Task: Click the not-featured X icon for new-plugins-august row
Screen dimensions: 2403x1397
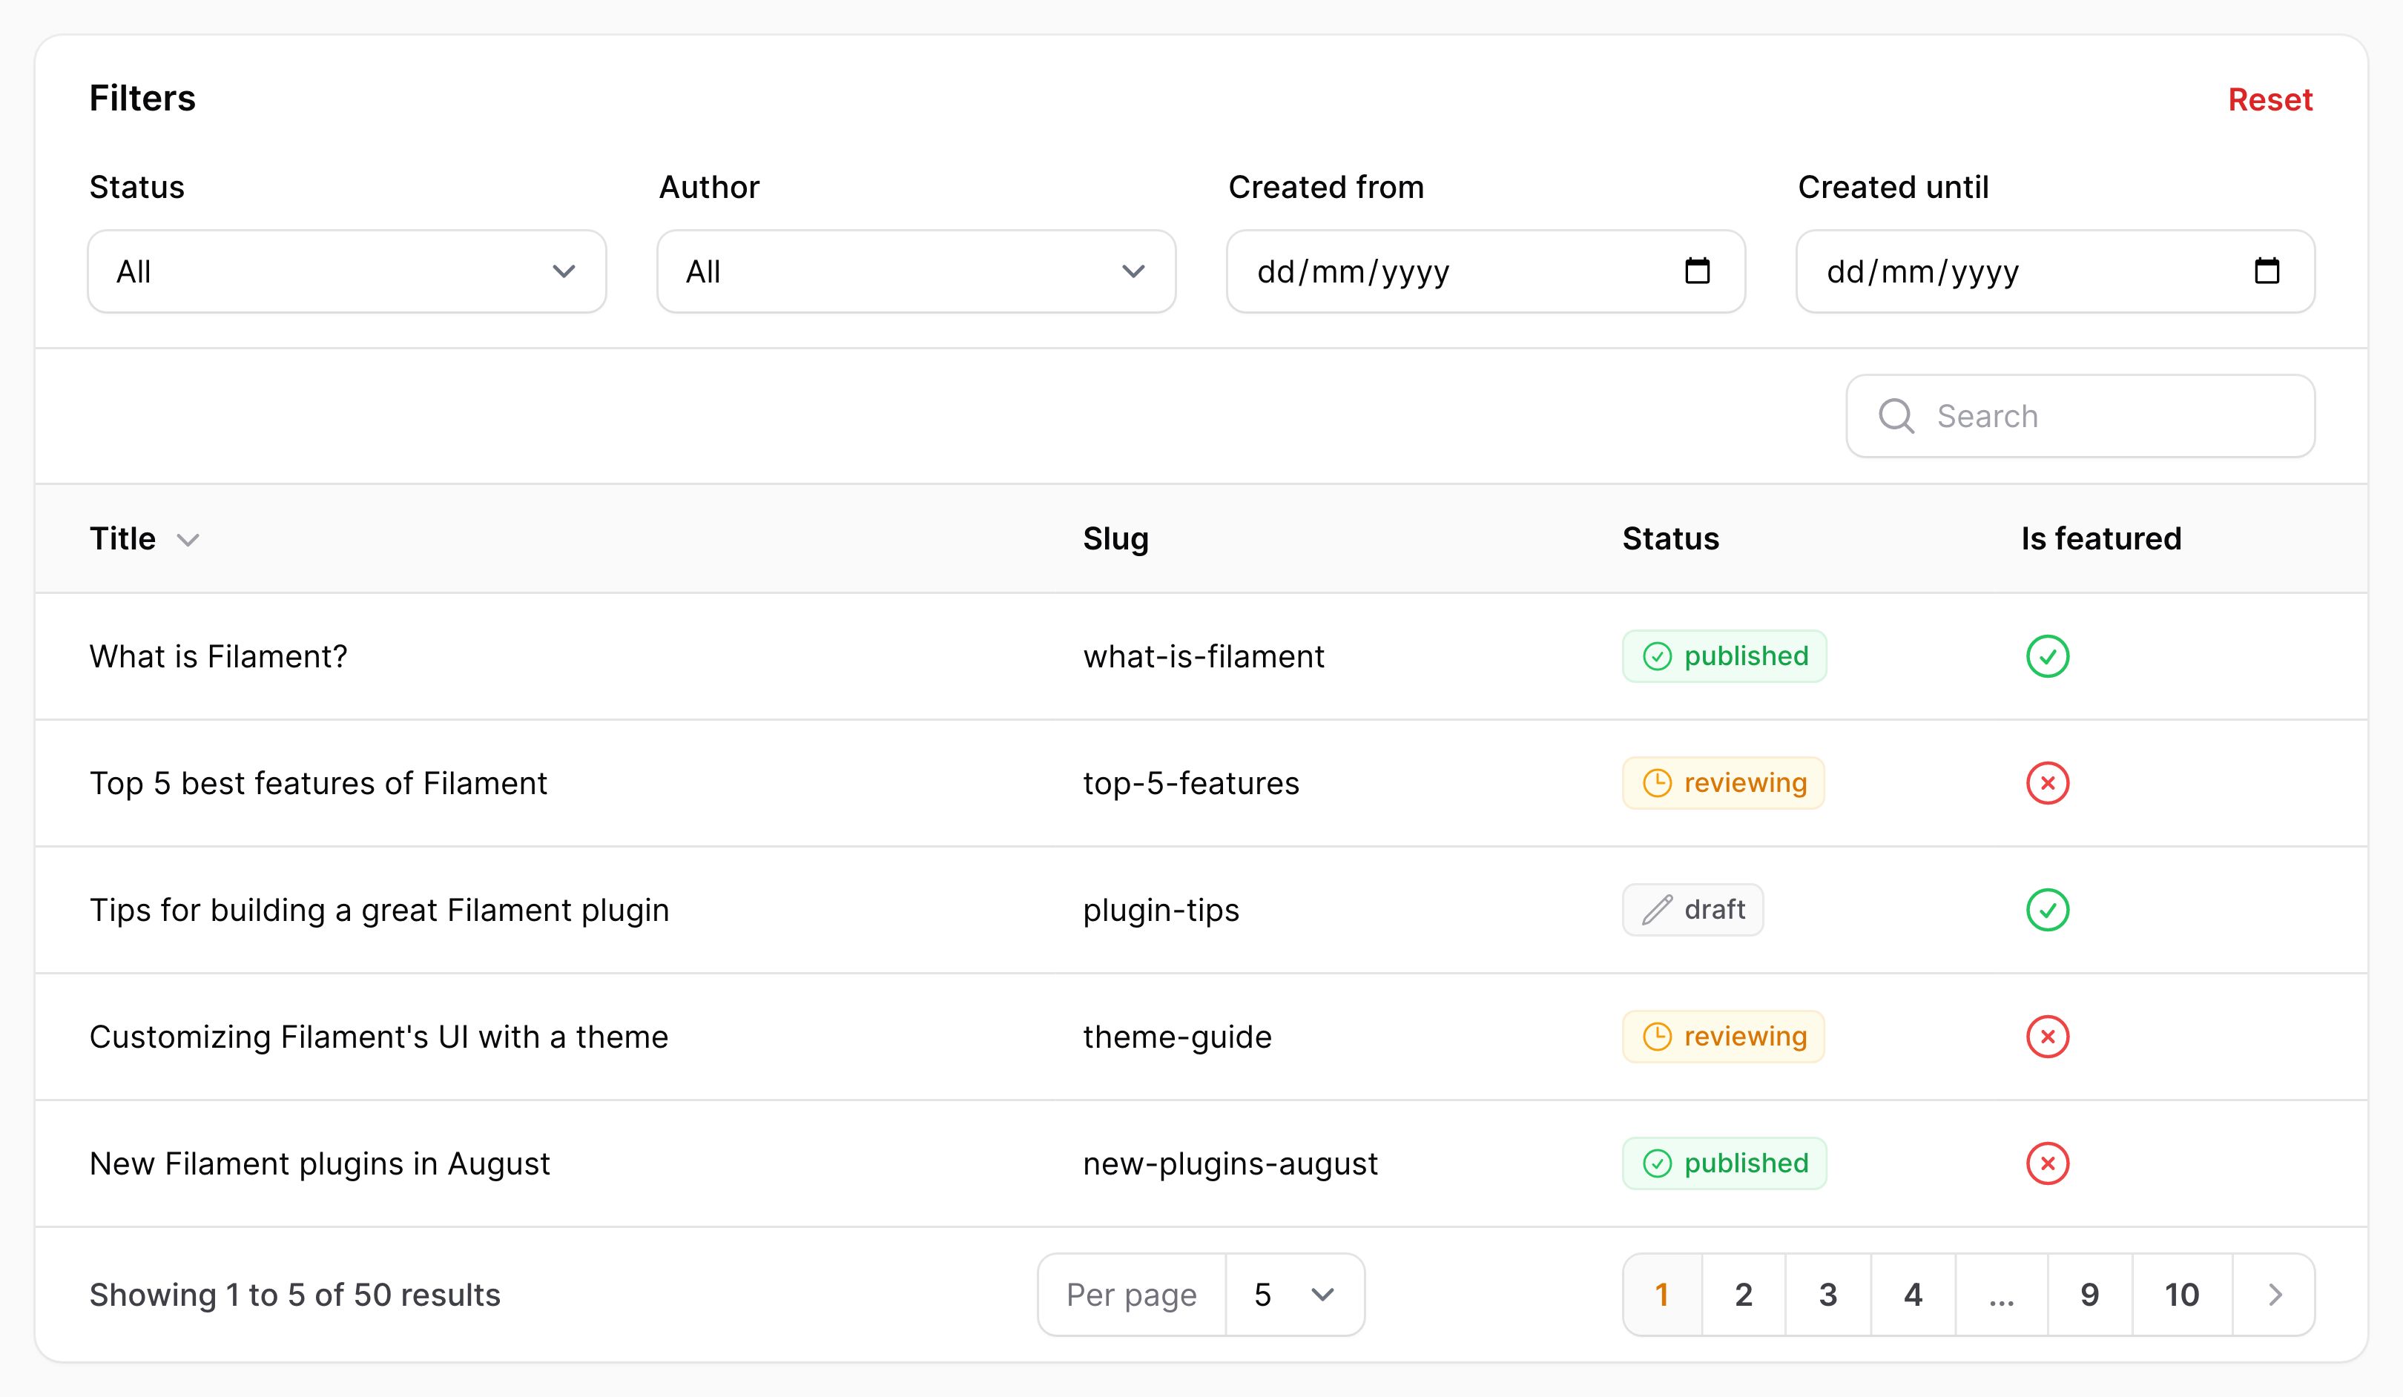Action: (2047, 1163)
